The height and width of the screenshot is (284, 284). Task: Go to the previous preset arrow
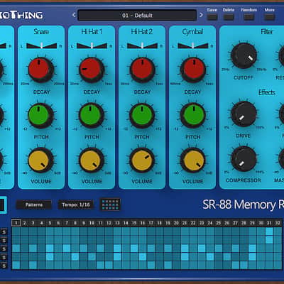point(74,15)
